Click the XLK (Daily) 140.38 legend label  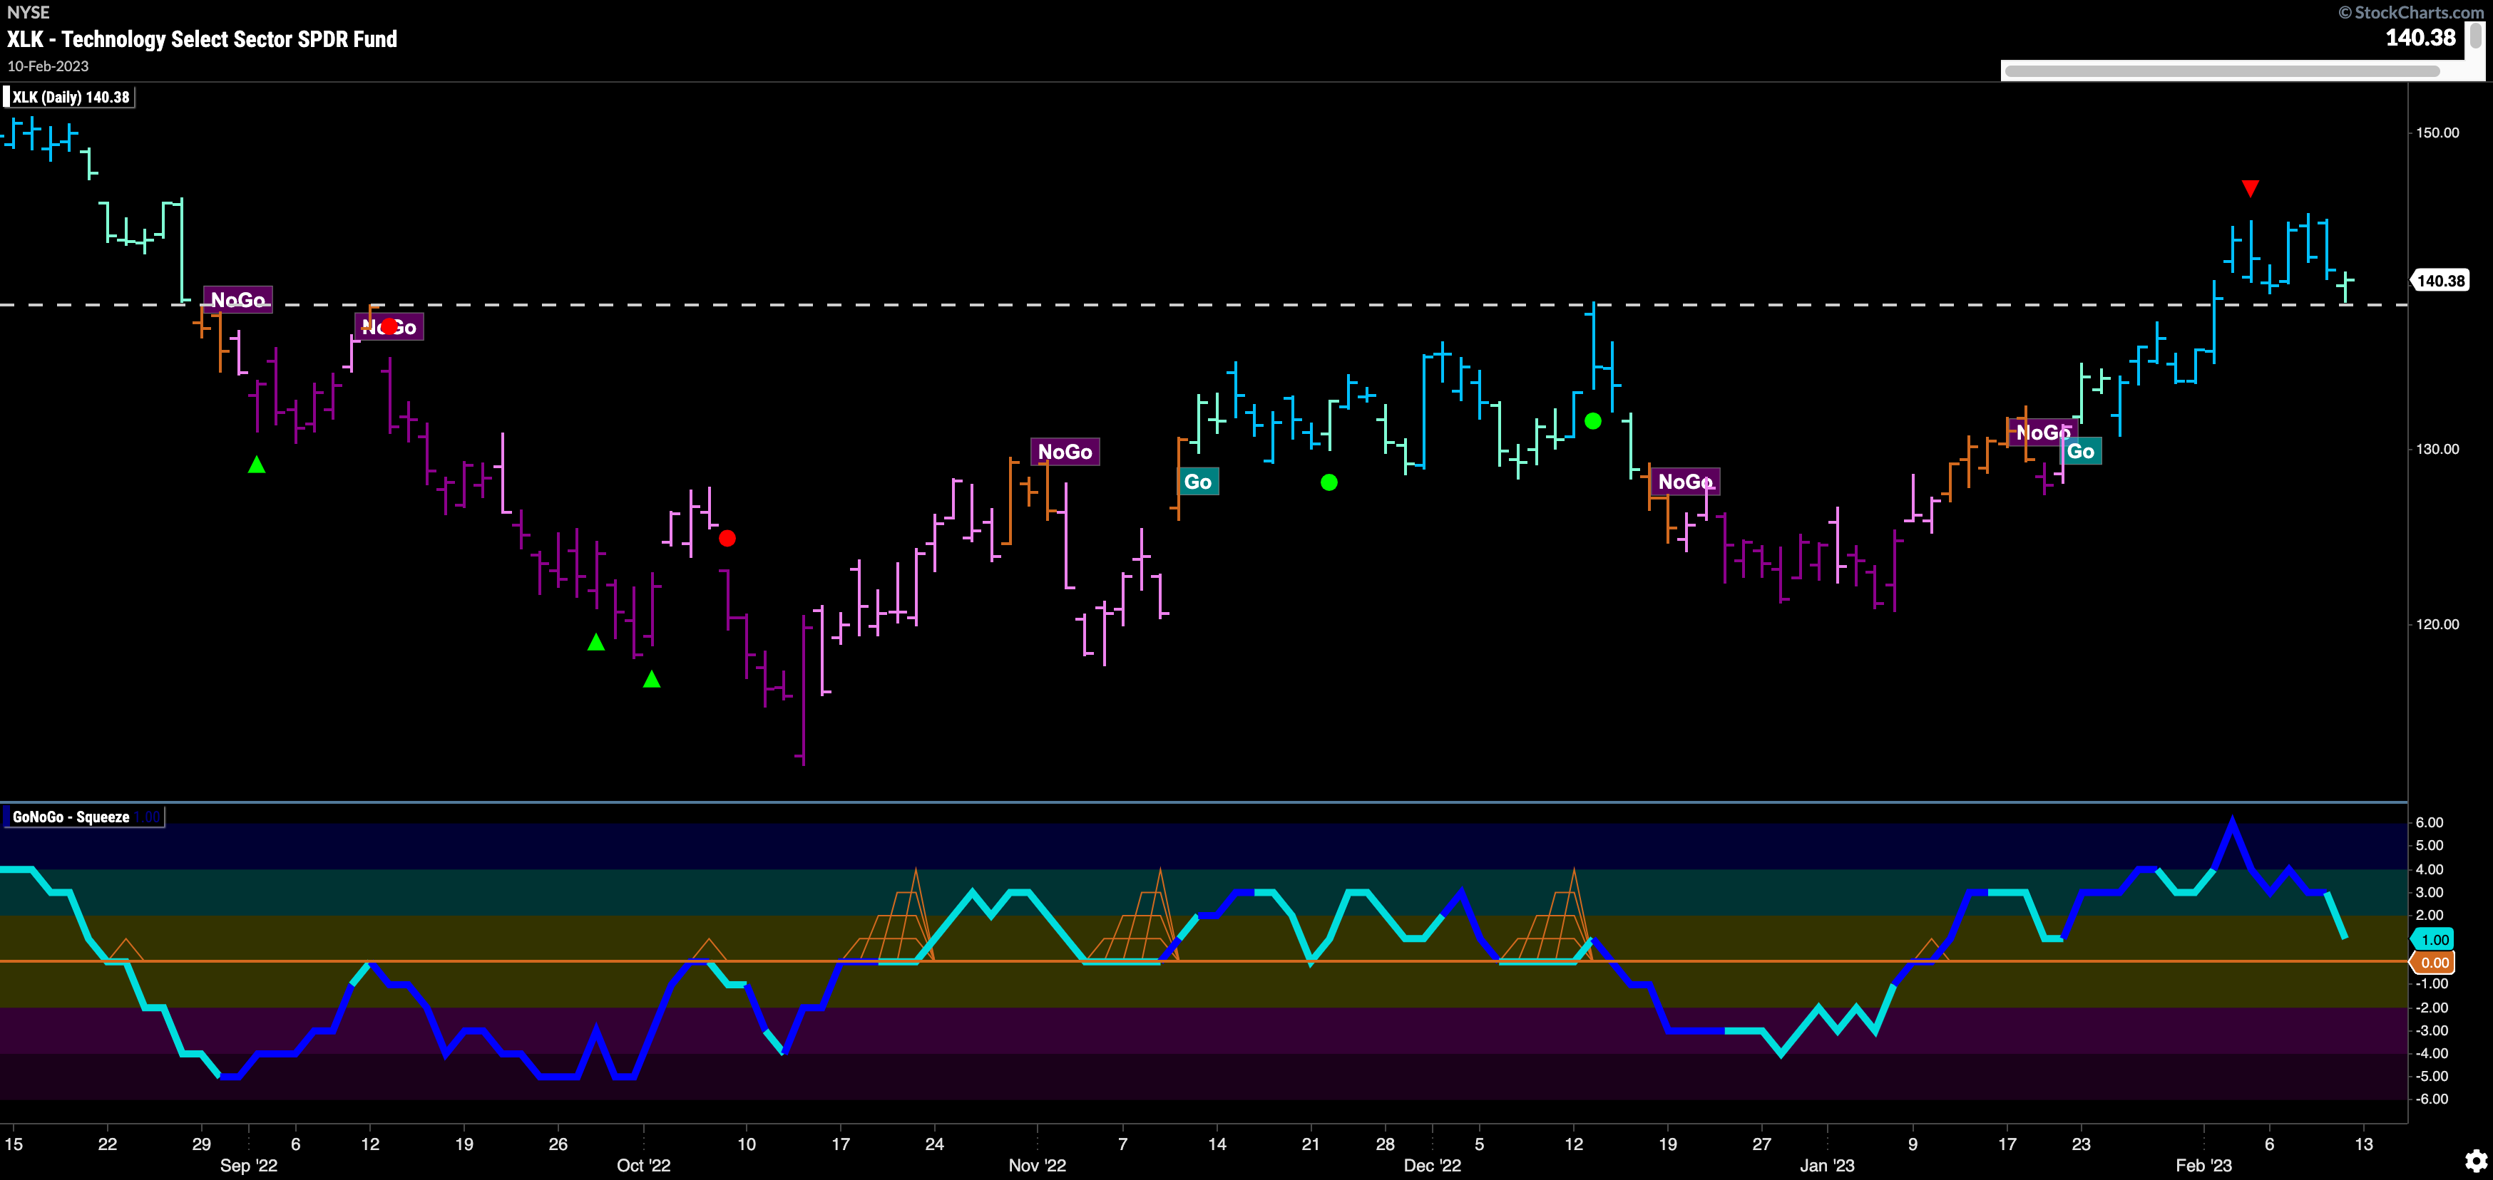(71, 97)
